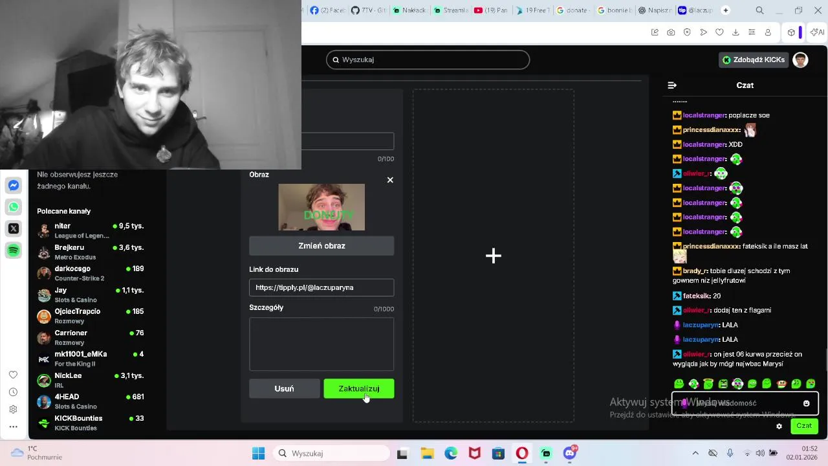828x466 pixels.
Task: Click the green Zaktualizuj button
Action: [359, 388]
